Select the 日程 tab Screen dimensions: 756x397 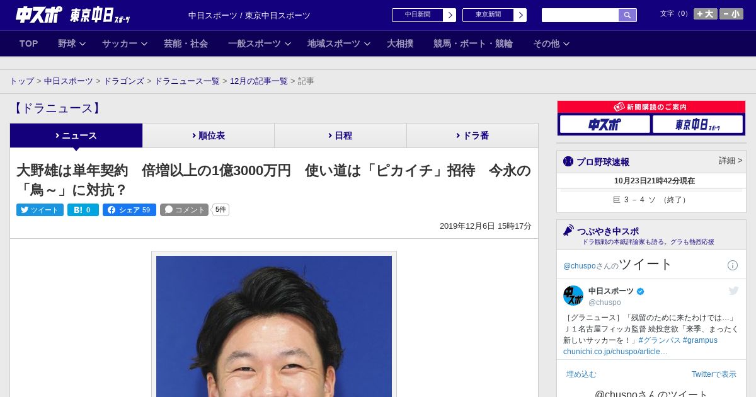coord(340,135)
